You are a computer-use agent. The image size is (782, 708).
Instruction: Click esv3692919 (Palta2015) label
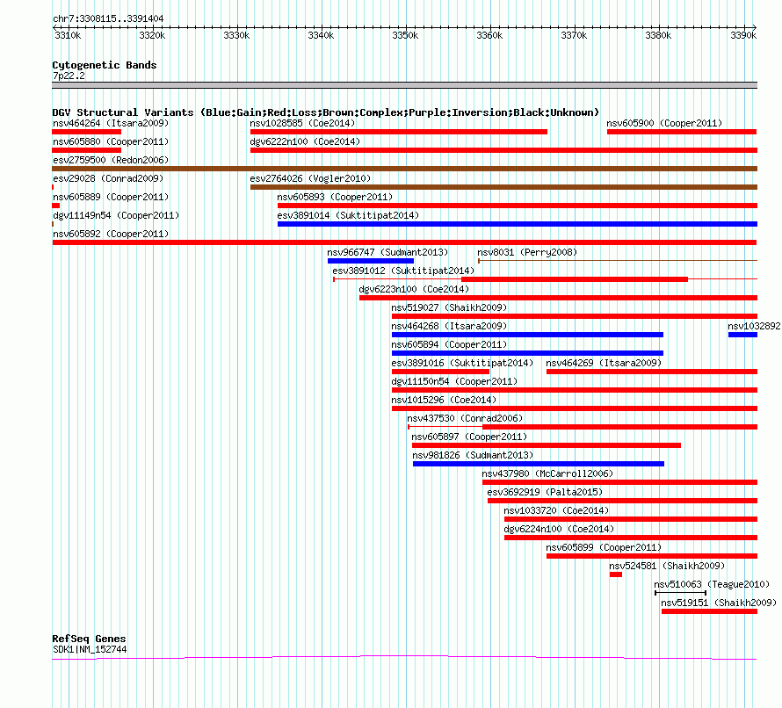click(x=545, y=492)
